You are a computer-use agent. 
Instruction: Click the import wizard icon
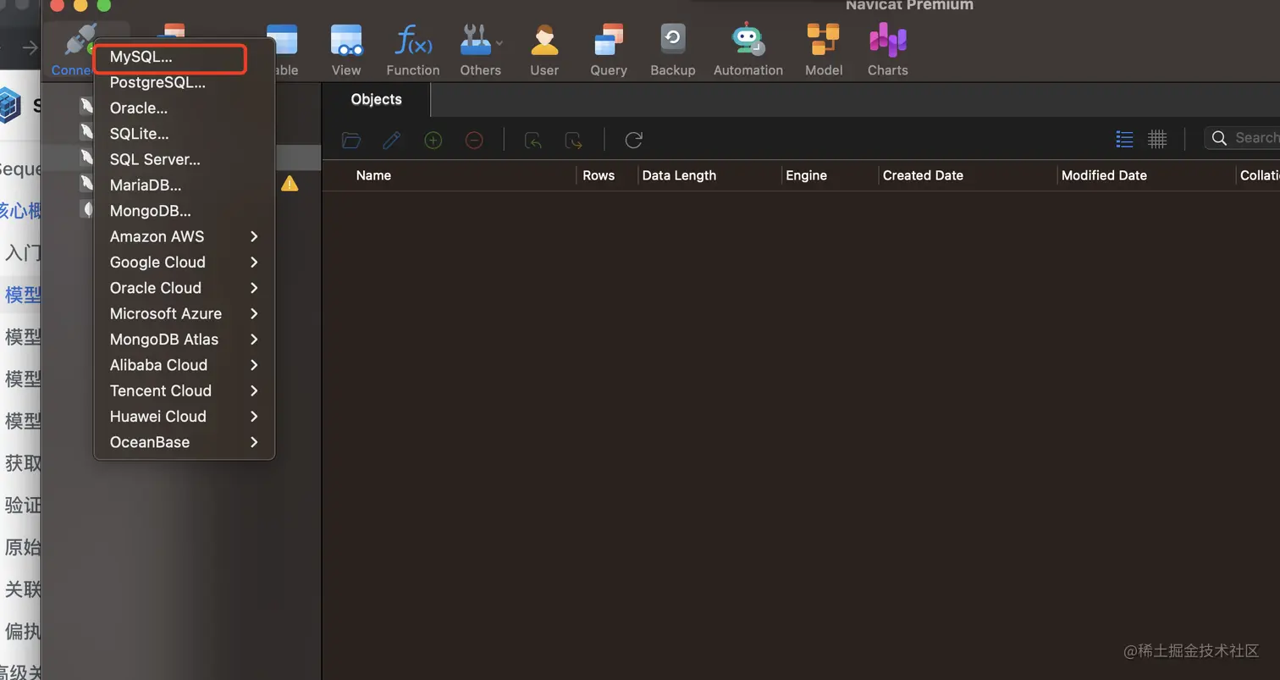click(533, 140)
